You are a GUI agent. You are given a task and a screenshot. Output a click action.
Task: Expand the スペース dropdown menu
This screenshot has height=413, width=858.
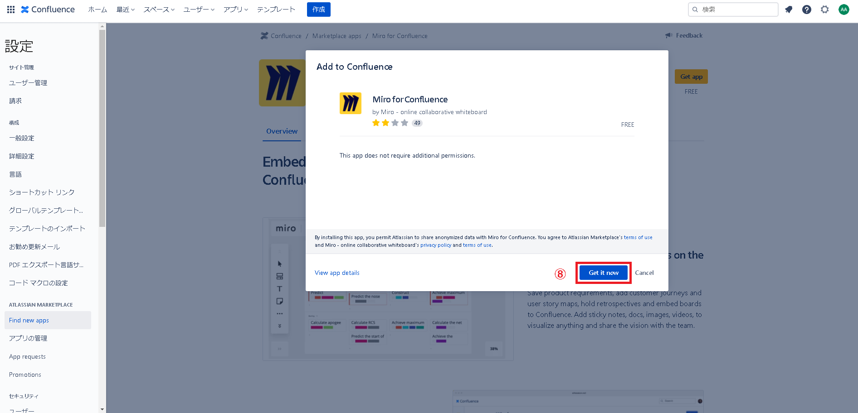pyautogui.click(x=159, y=10)
